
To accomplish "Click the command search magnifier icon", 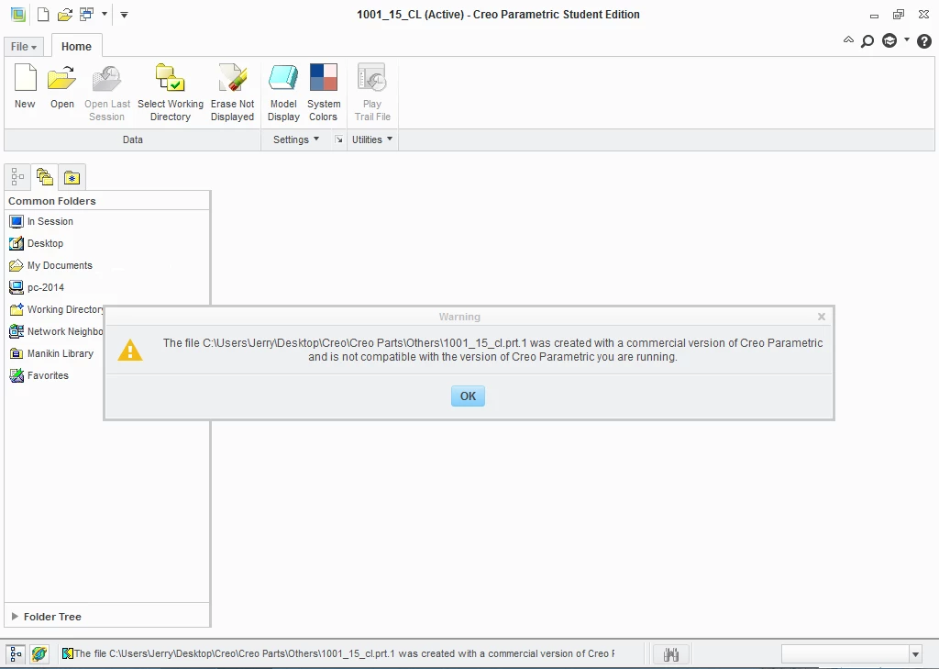I will click(867, 40).
